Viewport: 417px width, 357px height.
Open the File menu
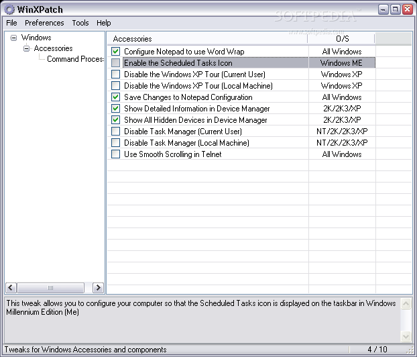tap(11, 23)
